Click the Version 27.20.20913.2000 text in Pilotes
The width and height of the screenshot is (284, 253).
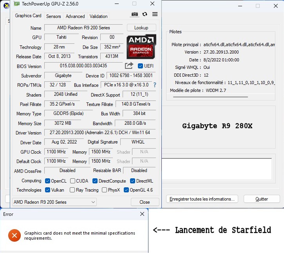pos(221,52)
